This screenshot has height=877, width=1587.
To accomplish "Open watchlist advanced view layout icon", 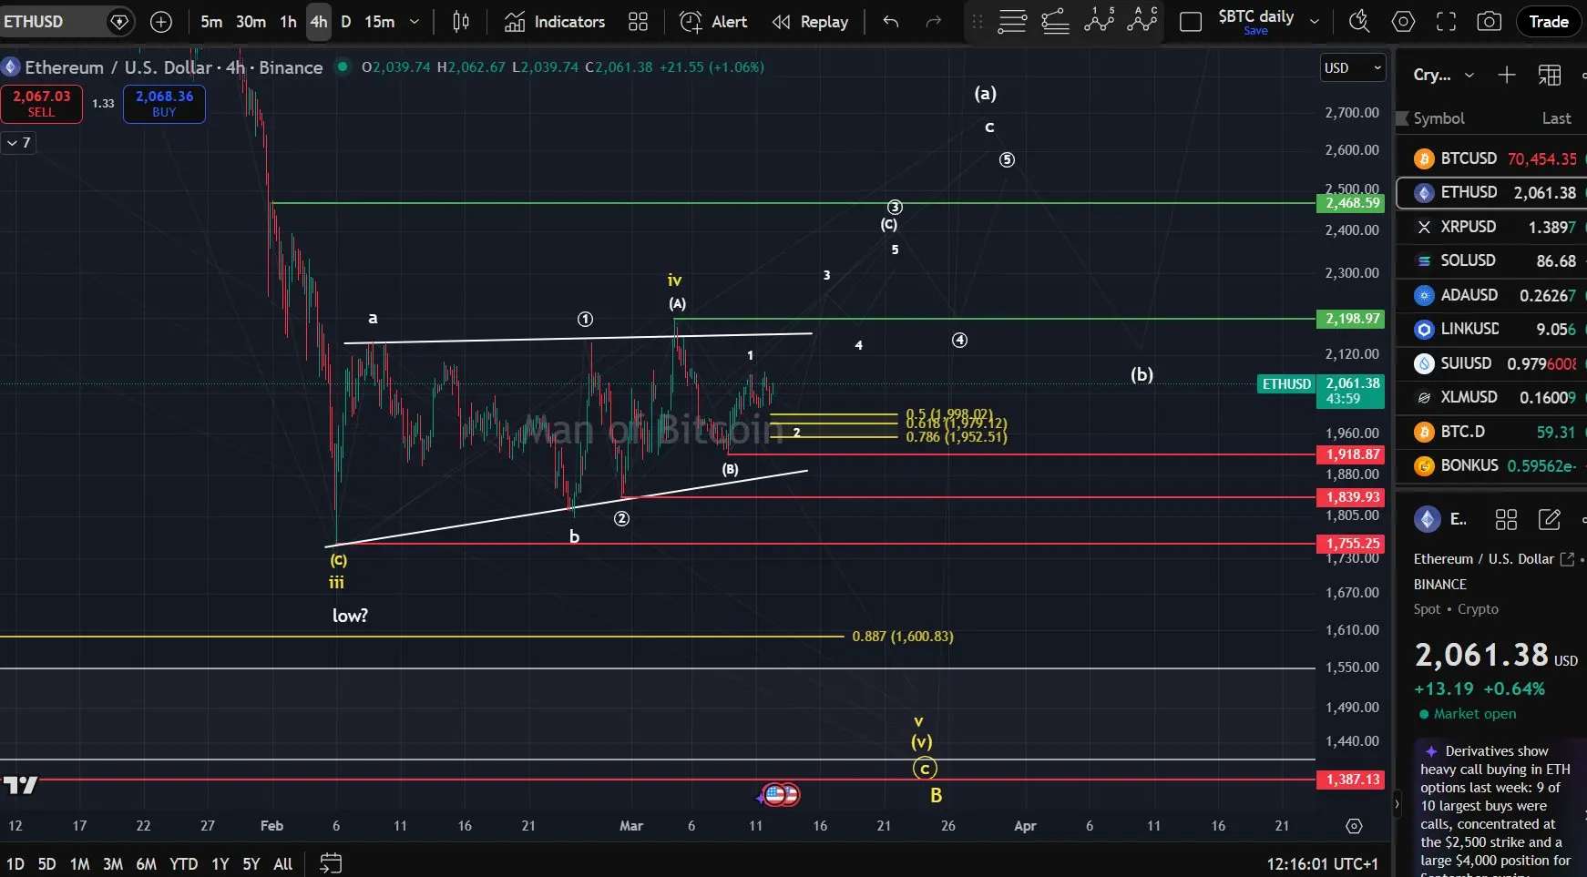I will click(x=1549, y=75).
